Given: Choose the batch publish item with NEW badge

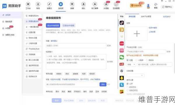Looking at the screenshot, I should tap(33, 21).
